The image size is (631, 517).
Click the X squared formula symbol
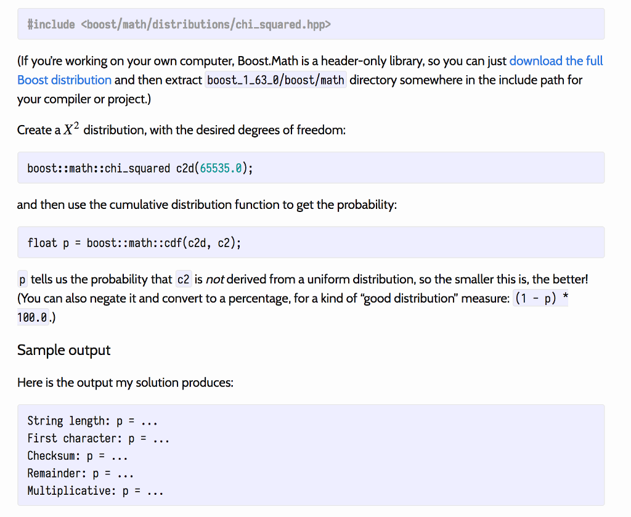tap(69, 128)
